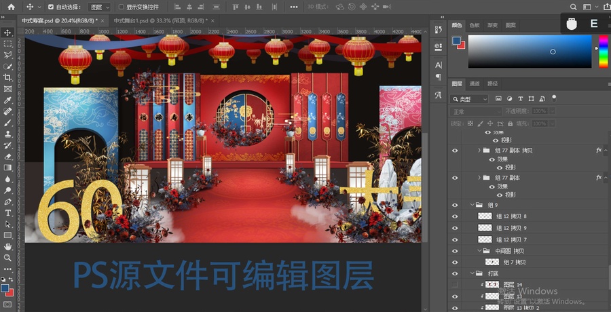Open the Paragraph panel icon
Image resolution: width=611 pixels, height=312 pixels.
coord(438,77)
